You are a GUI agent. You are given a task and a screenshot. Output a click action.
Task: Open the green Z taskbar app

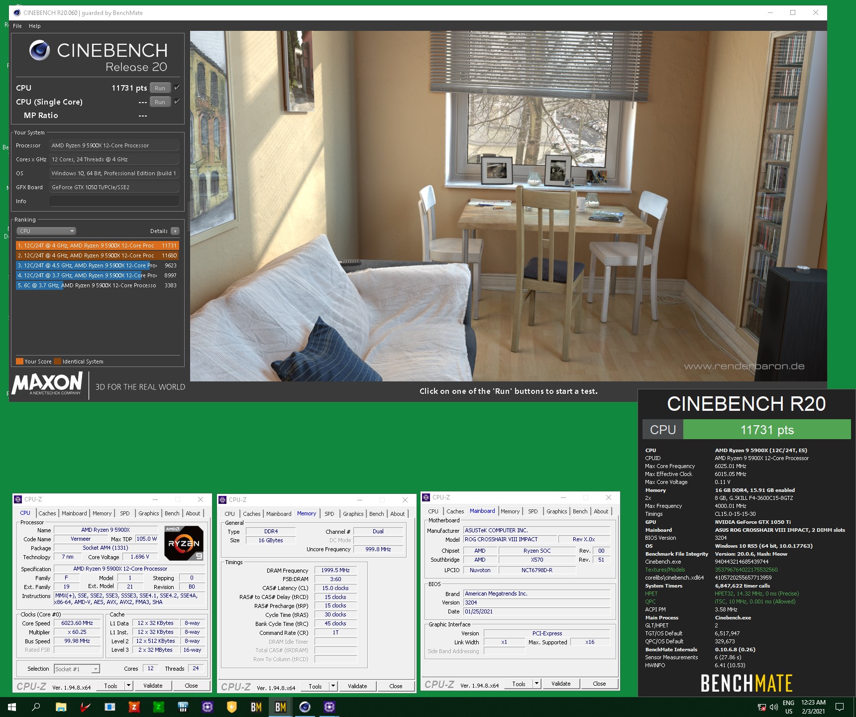click(158, 707)
